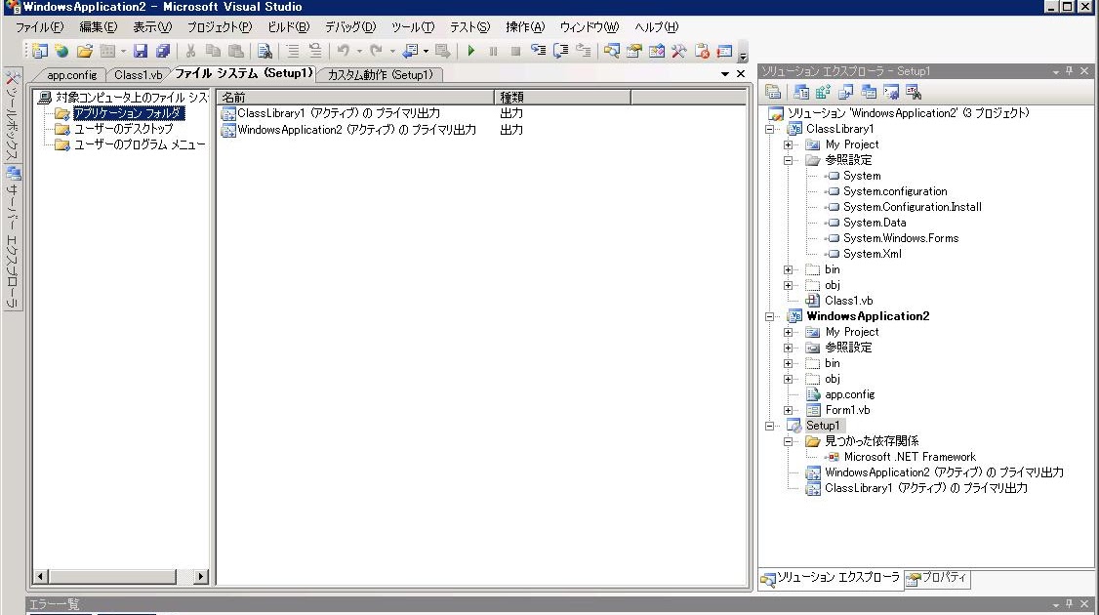Collapse 見つかった依存関係 folder

click(788, 441)
